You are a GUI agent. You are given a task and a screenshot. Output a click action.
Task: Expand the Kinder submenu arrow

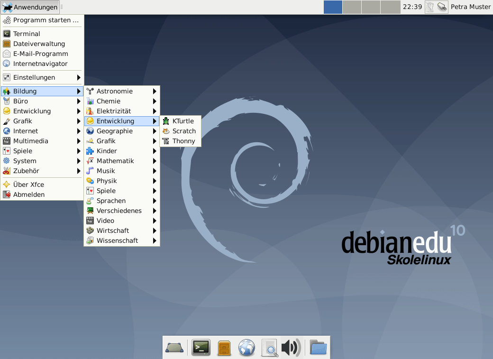coord(155,151)
